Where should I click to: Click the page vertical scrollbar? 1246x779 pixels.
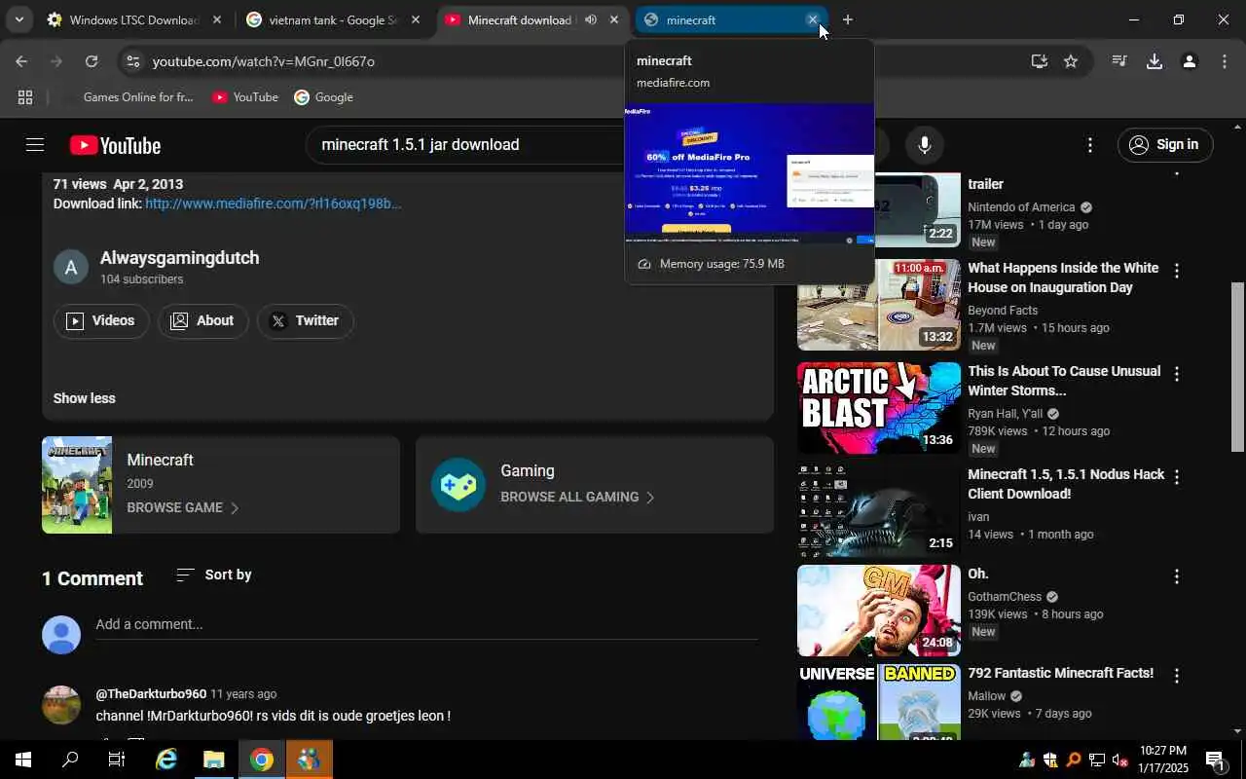coord(1237,368)
